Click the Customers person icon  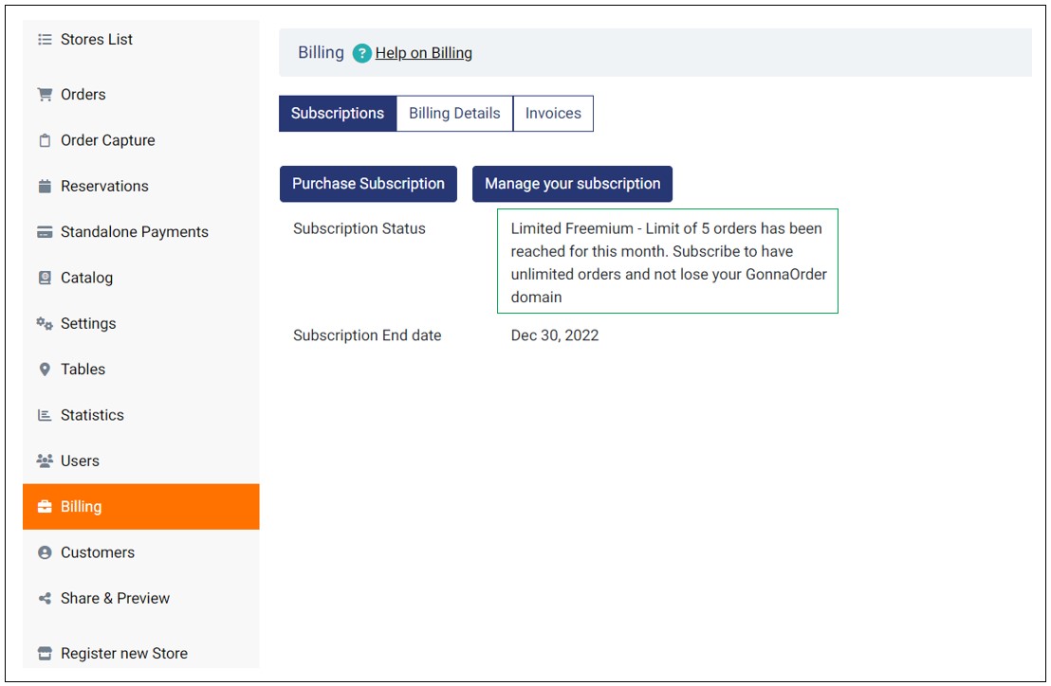tap(45, 552)
